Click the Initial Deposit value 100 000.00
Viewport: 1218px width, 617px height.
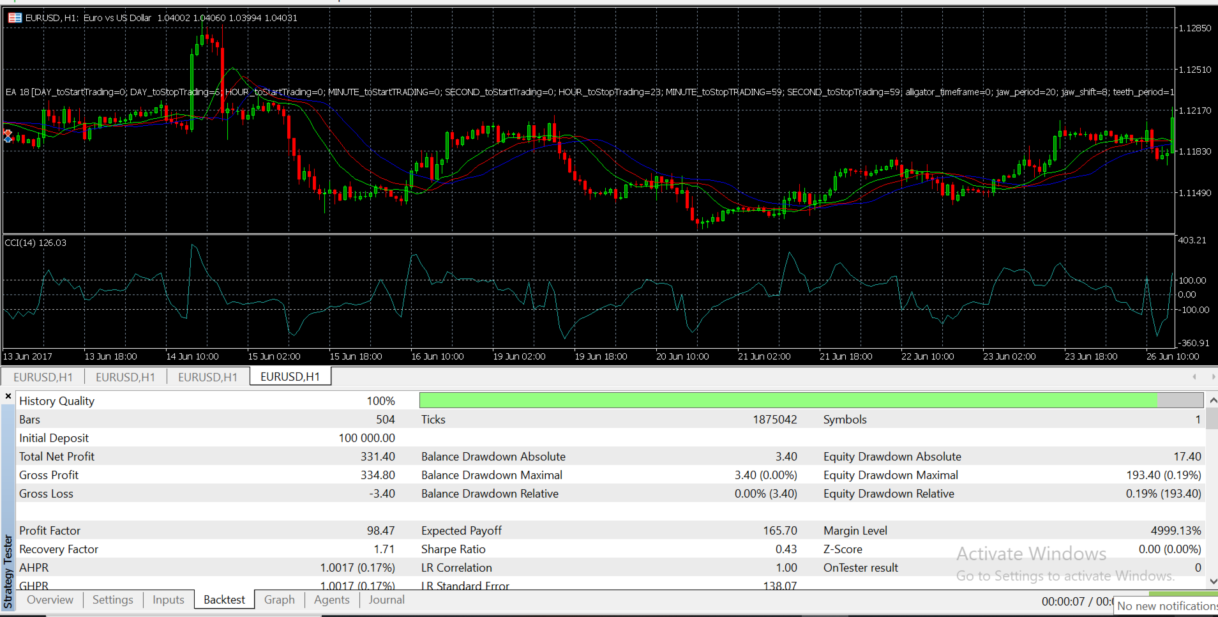click(x=367, y=438)
